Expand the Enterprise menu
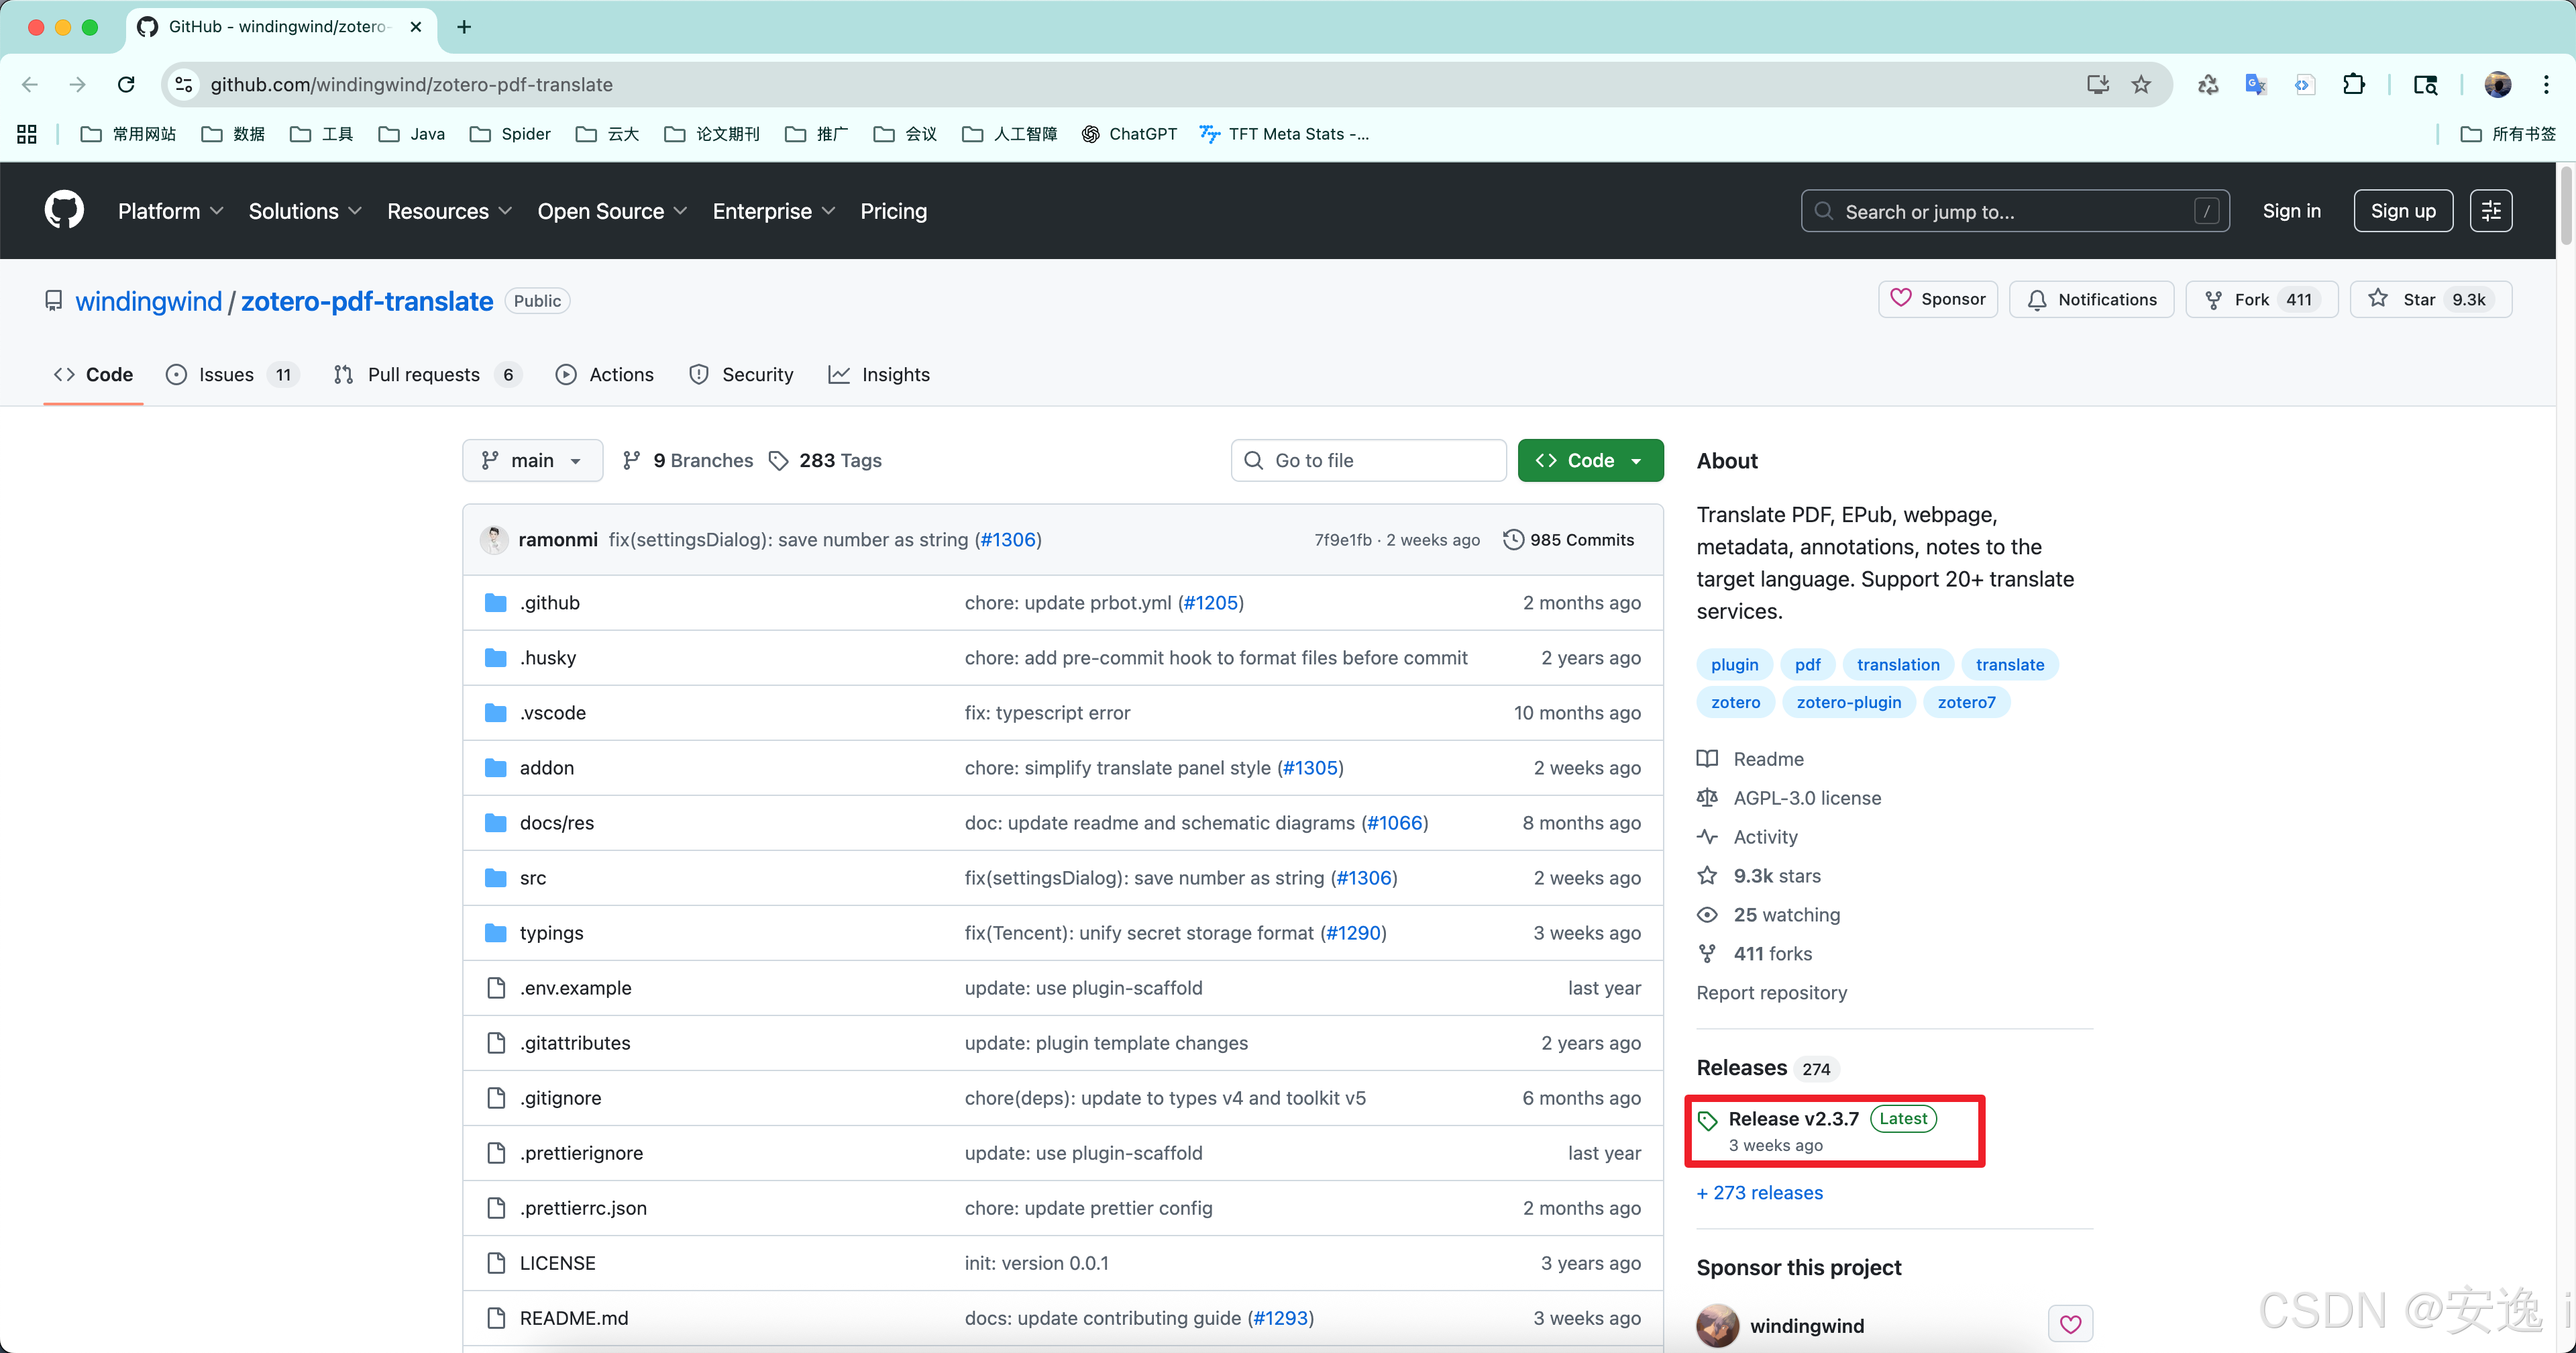Image resolution: width=2576 pixels, height=1353 pixels. click(773, 211)
